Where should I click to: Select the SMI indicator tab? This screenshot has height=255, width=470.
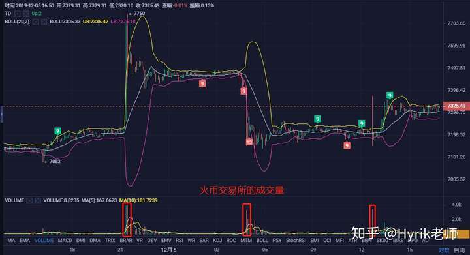(315, 241)
